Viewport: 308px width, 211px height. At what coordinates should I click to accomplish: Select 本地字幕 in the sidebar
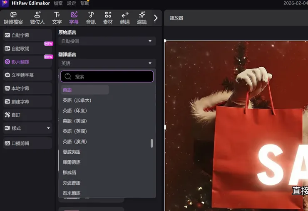[x=27, y=88]
